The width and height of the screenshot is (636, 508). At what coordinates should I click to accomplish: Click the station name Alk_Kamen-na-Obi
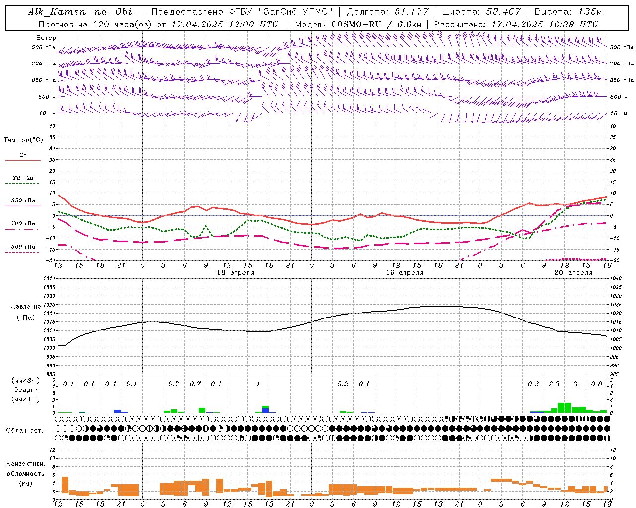[80, 12]
